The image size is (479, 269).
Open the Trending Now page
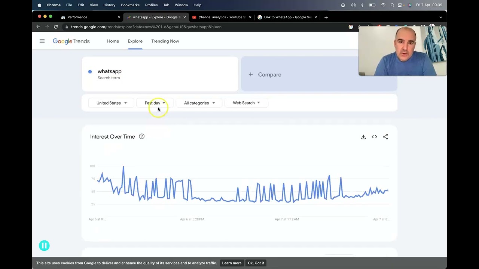point(165,41)
